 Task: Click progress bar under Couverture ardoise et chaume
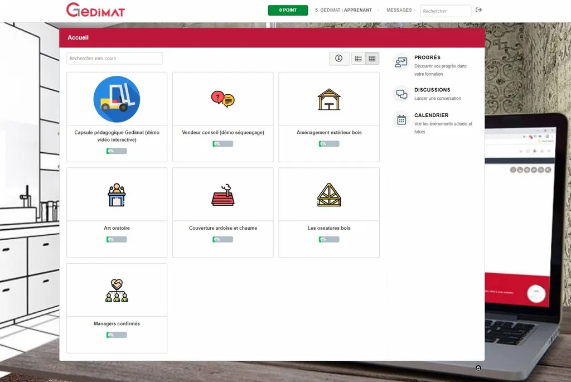(223, 239)
